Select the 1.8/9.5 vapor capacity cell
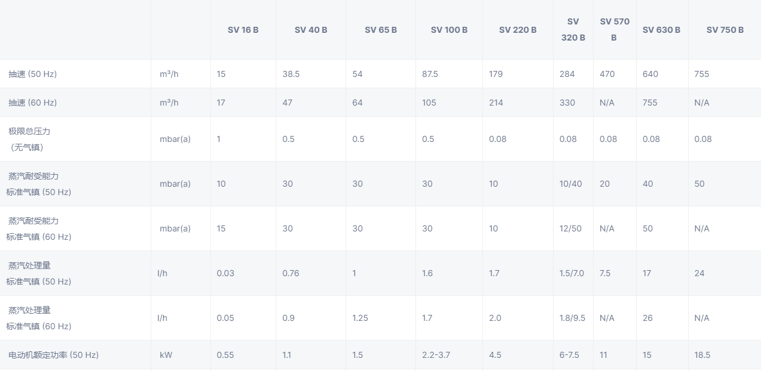Image resolution: width=761 pixels, height=371 pixels. (571, 318)
